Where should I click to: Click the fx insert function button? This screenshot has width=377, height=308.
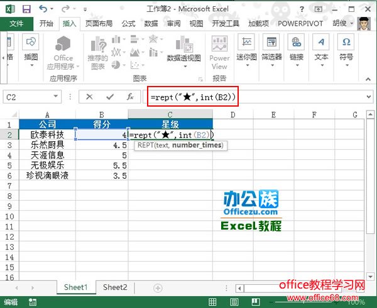pos(130,97)
